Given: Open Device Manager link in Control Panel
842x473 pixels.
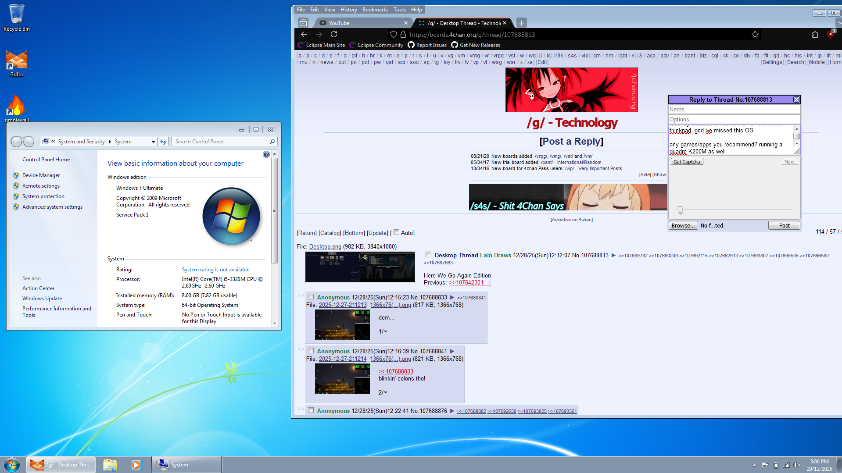Looking at the screenshot, I should pyautogui.click(x=41, y=175).
